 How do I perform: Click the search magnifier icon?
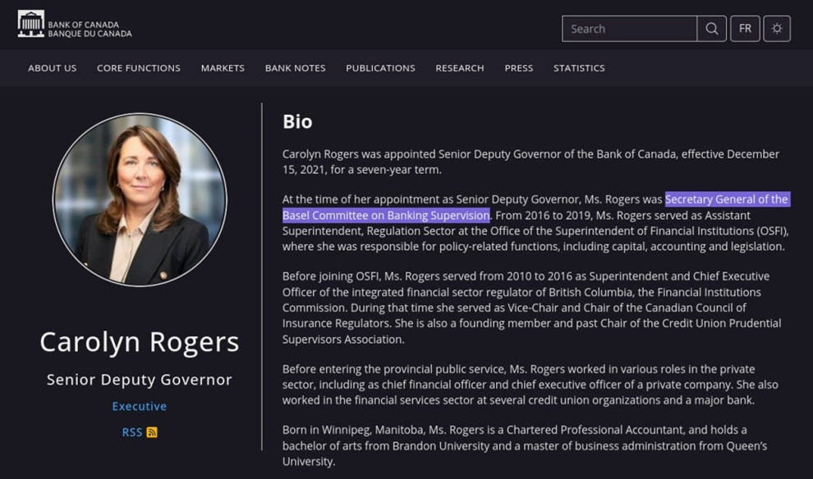[712, 29]
